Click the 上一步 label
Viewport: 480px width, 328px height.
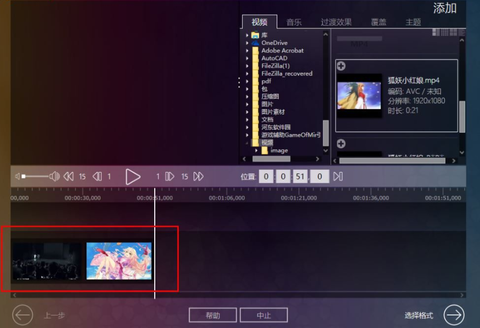[55, 315]
